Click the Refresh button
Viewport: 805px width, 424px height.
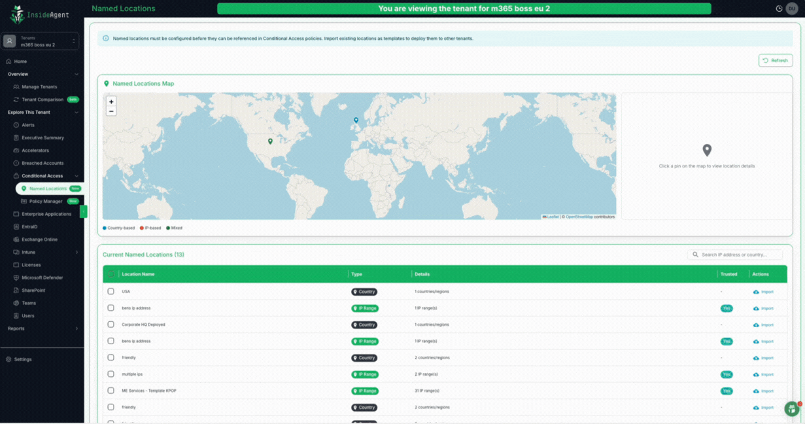[776, 60]
